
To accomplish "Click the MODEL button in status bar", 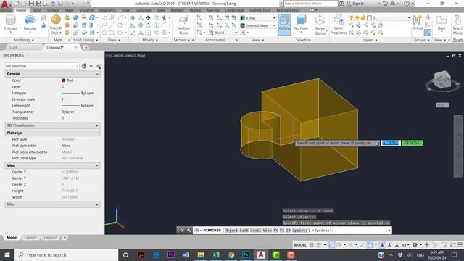I will click(300, 245).
